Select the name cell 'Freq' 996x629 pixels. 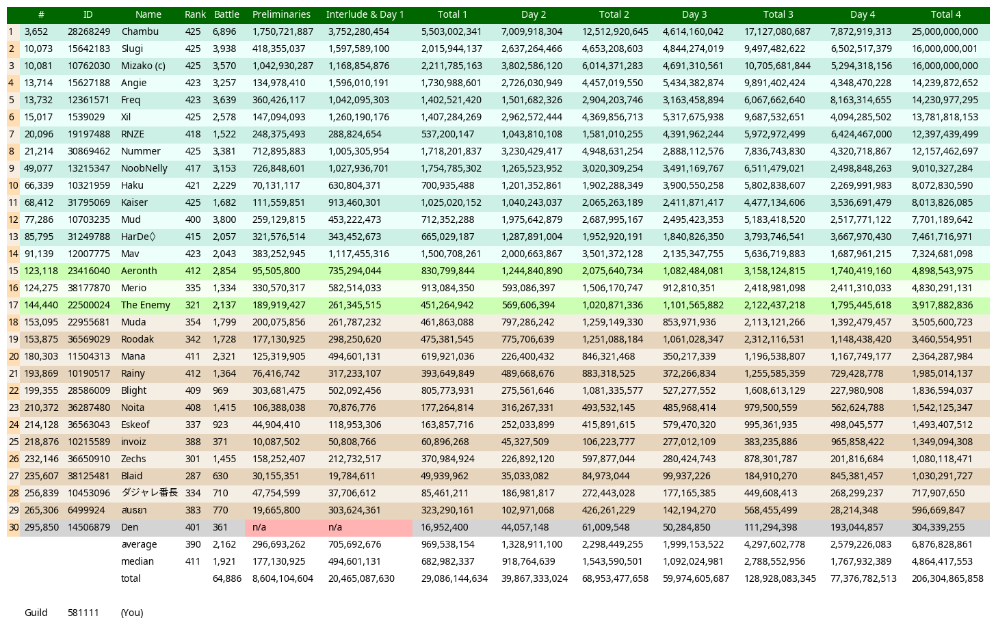click(131, 100)
